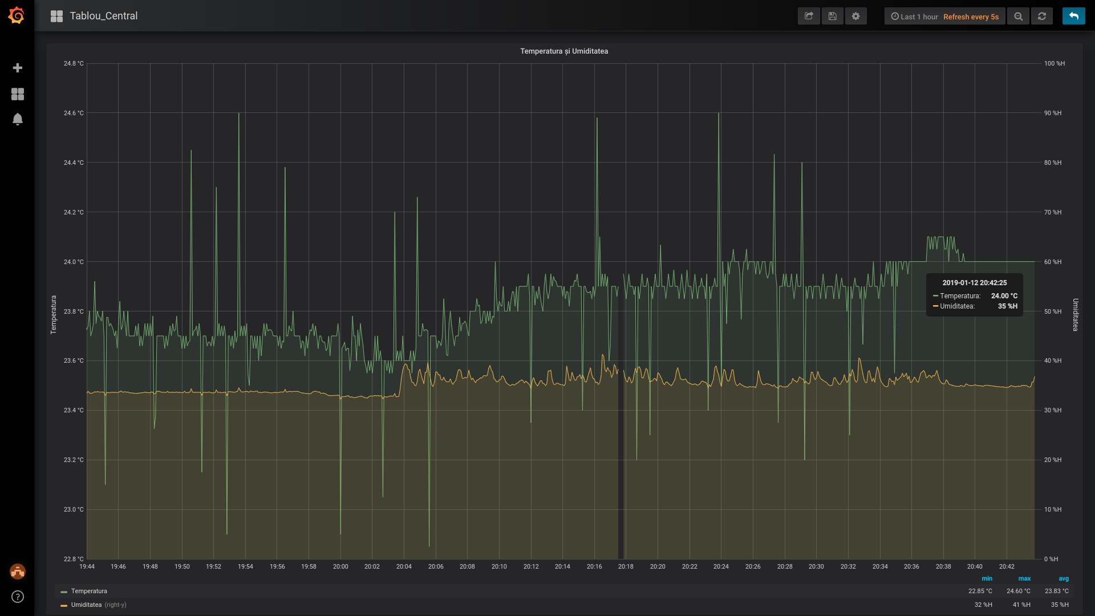Sort legend by max column
The height and width of the screenshot is (616, 1095).
pyautogui.click(x=1024, y=578)
